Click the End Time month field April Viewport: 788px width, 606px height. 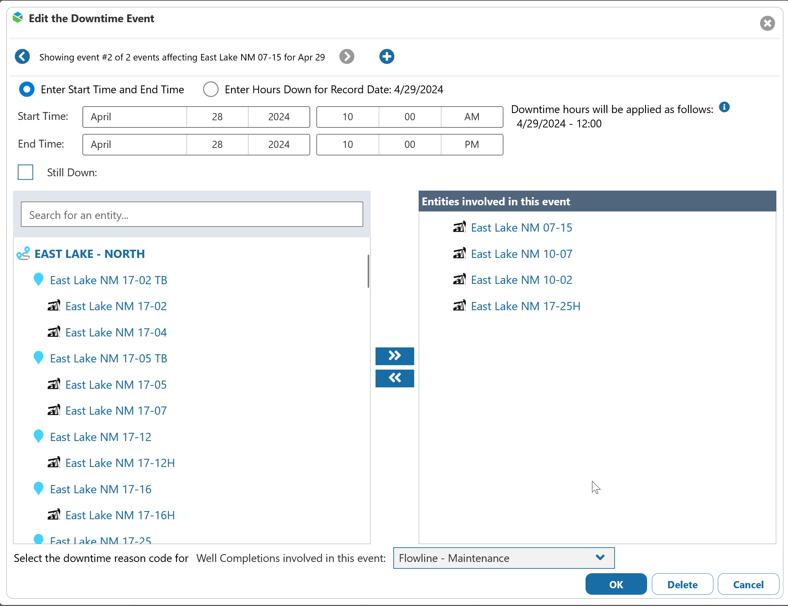click(134, 144)
